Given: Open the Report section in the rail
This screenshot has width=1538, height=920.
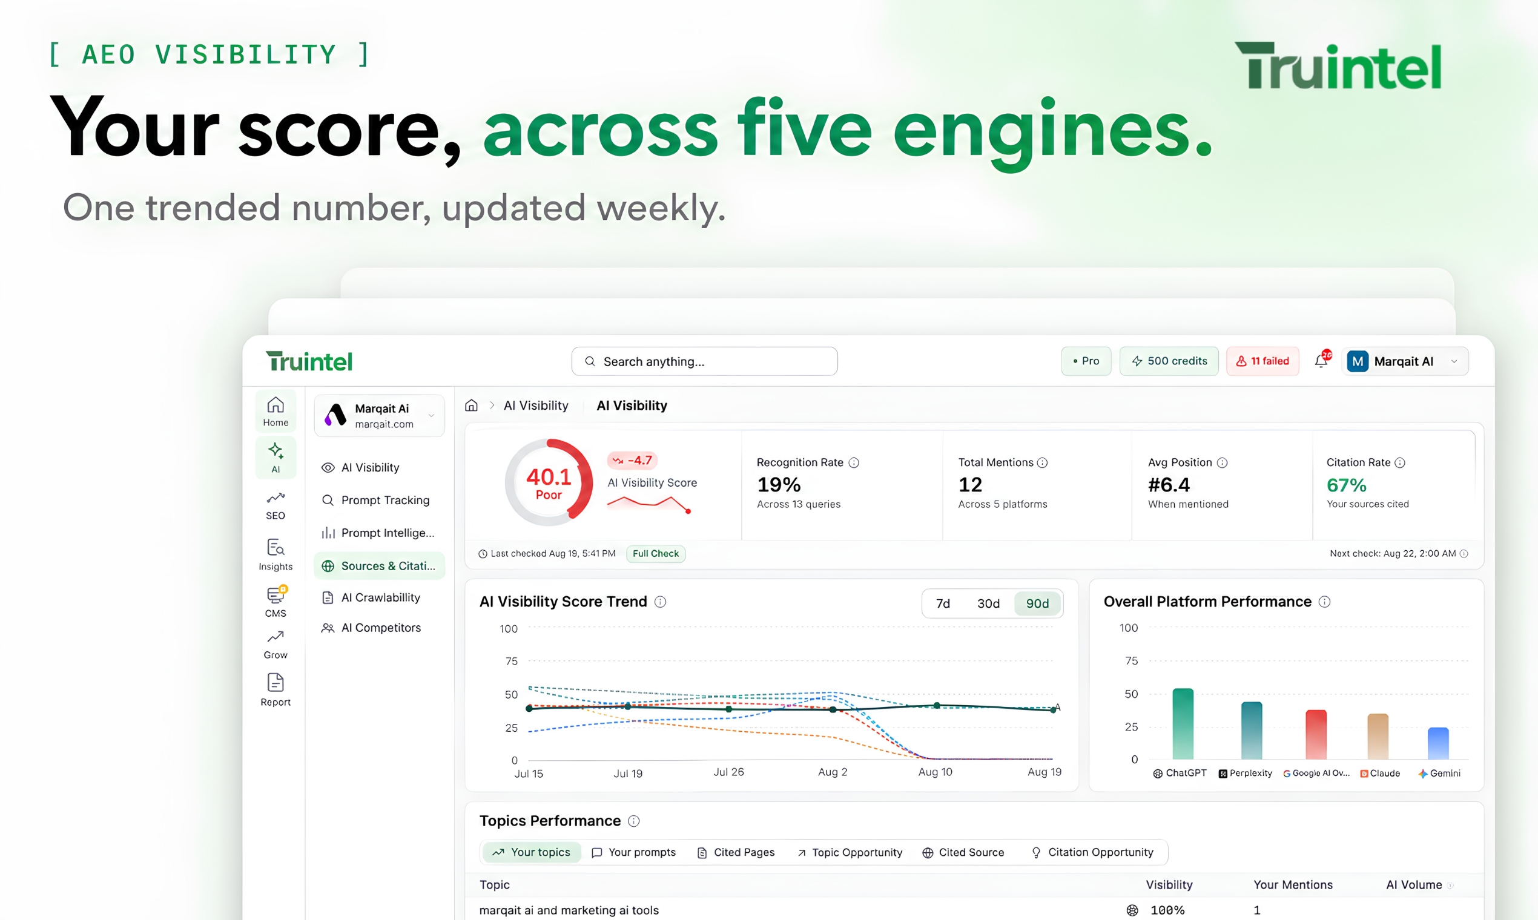Looking at the screenshot, I should (276, 689).
